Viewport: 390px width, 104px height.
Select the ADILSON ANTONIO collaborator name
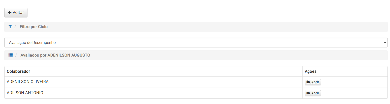25,93
